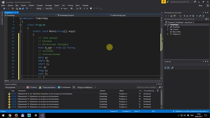This screenshot has height=118, width=210.
Task: Open the Windows Start menu
Action: [x=3, y=115]
